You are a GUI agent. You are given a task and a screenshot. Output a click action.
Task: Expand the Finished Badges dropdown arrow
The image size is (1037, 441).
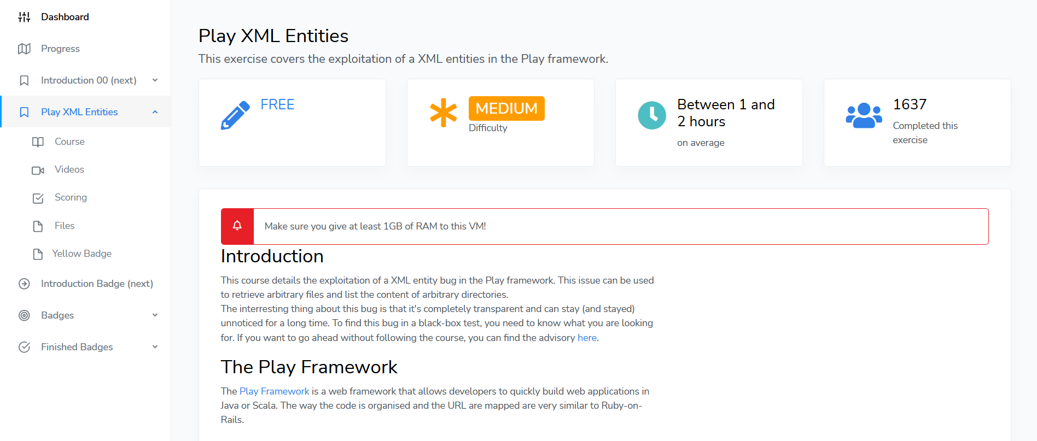click(x=155, y=347)
